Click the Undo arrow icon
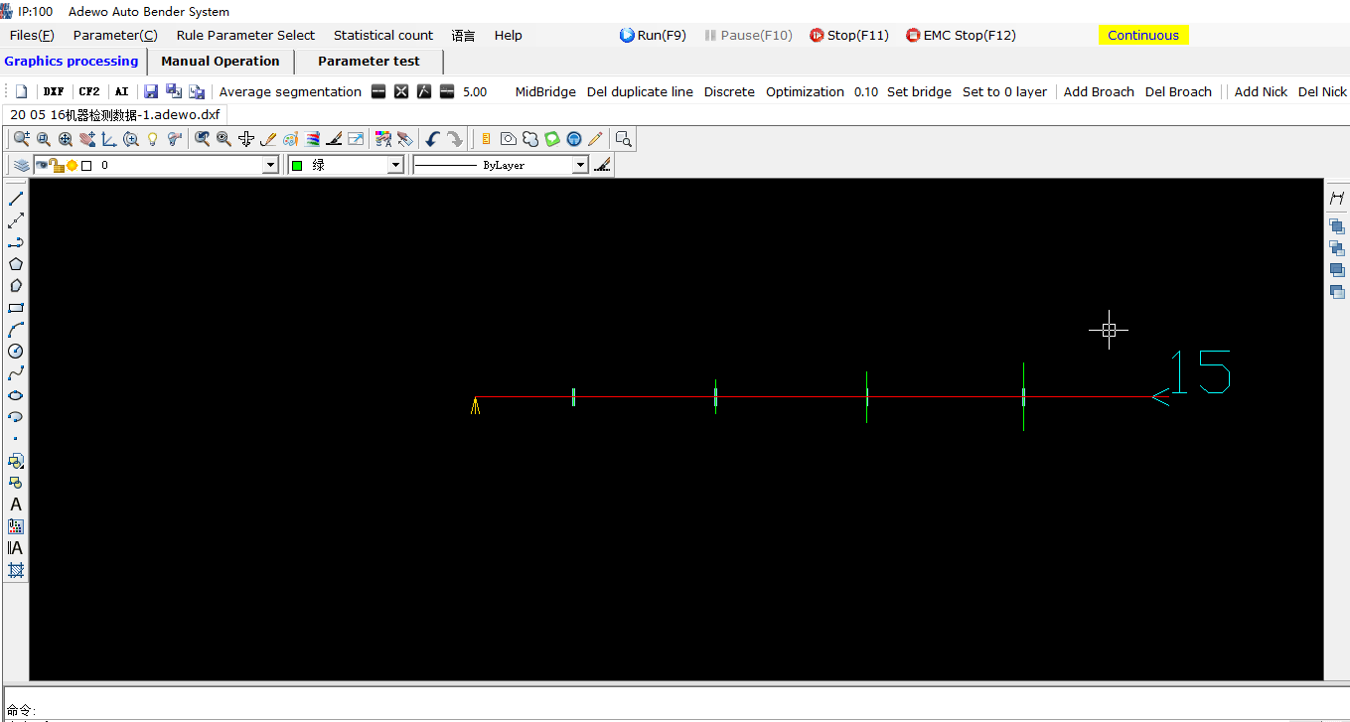The height and width of the screenshot is (722, 1350). (x=432, y=139)
